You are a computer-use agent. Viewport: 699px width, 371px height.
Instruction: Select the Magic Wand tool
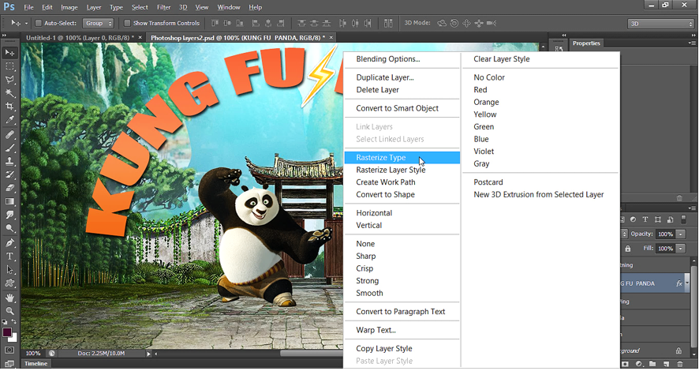coord(9,93)
